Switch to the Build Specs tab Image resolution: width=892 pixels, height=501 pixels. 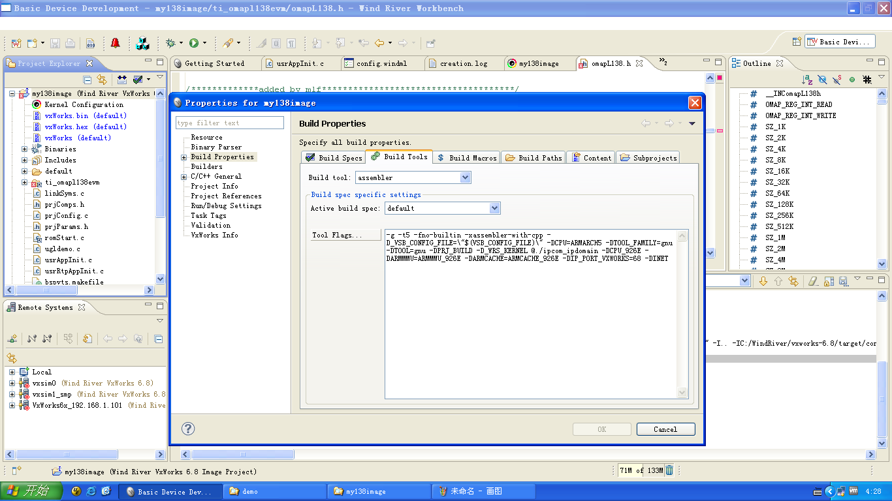(333, 158)
